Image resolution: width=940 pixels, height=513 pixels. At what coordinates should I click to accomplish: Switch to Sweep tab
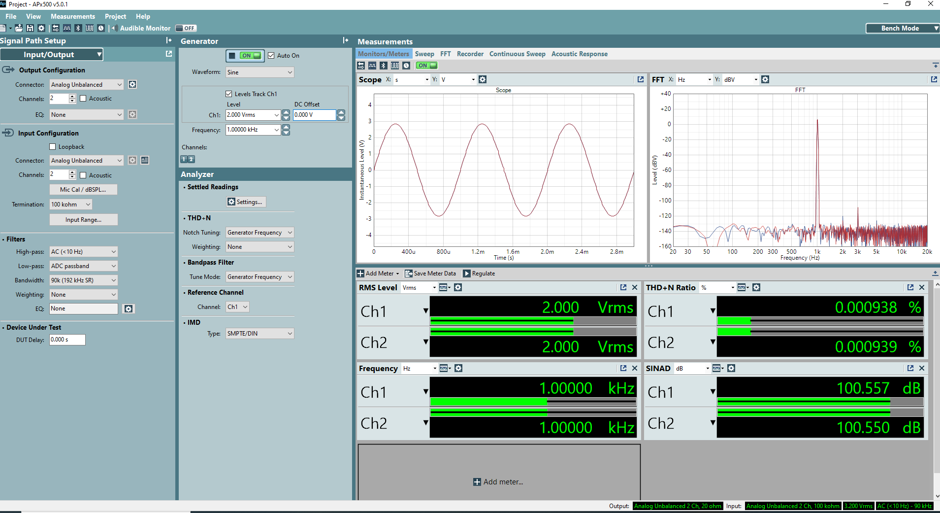[424, 54]
